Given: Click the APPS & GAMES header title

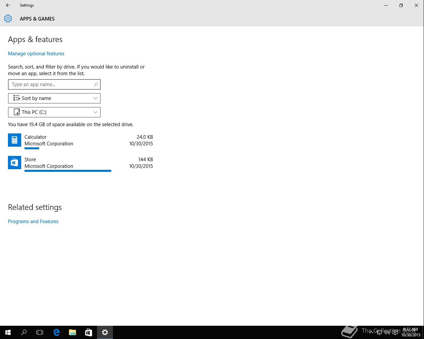Looking at the screenshot, I should pyautogui.click(x=37, y=19).
